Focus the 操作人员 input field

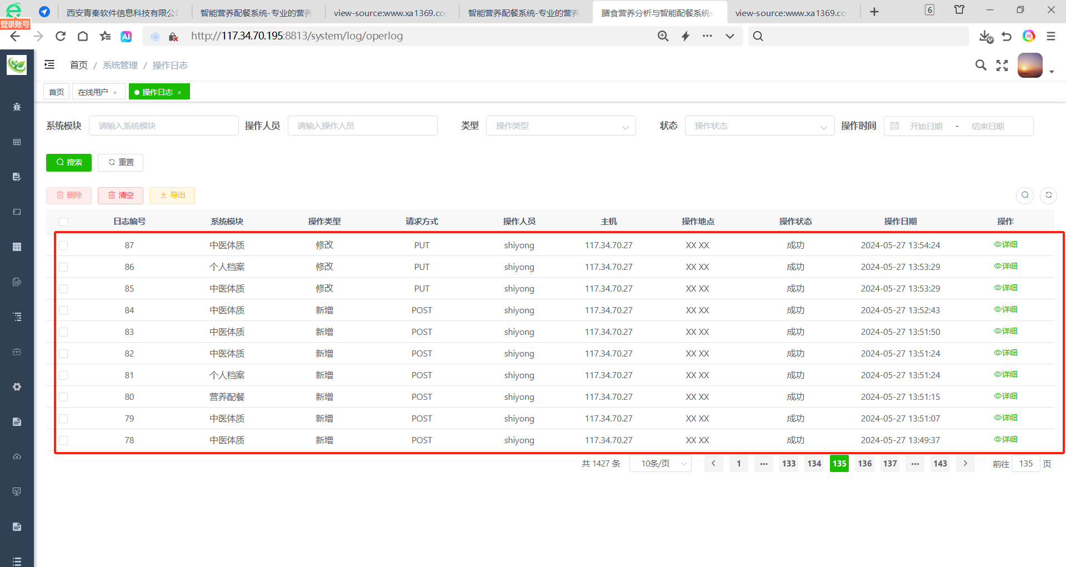[x=363, y=126]
